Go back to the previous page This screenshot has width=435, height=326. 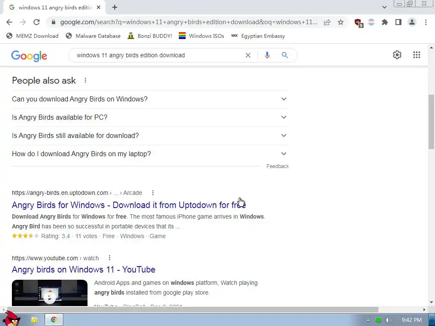click(9, 22)
